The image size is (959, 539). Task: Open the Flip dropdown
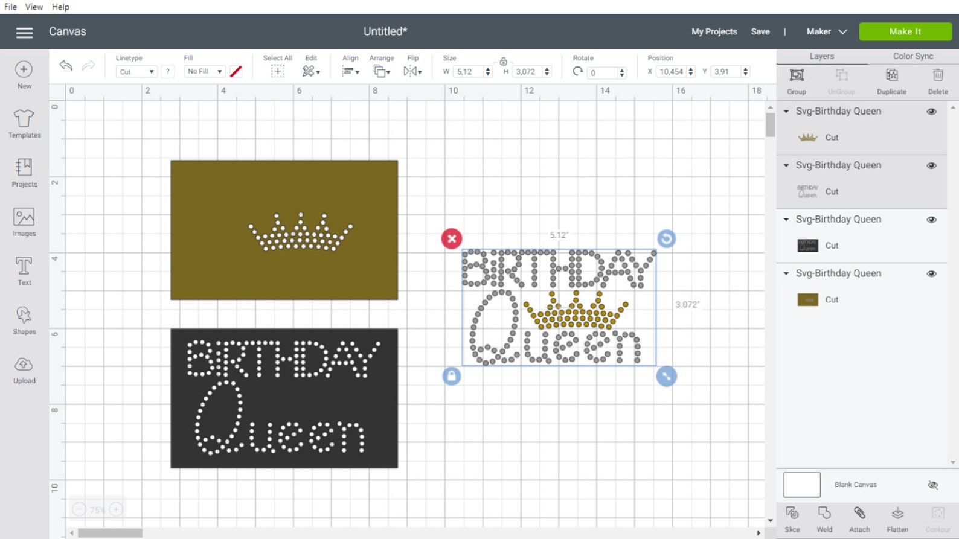tap(412, 71)
